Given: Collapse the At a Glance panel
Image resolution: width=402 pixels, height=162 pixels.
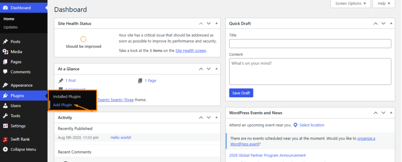Looking at the screenshot, I should pyautogui.click(x=216, y=69).
